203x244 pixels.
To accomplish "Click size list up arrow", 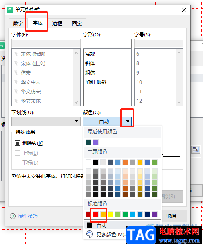I will pyautogui.click(x=179, y=53).
